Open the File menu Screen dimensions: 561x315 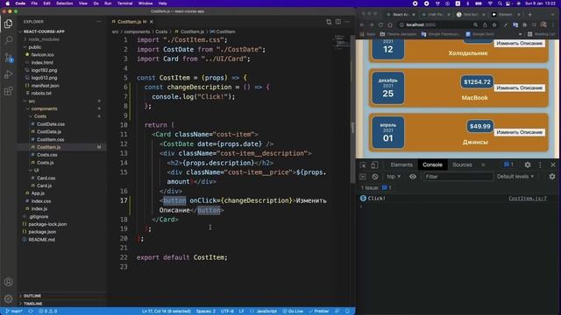coord(34,3)
